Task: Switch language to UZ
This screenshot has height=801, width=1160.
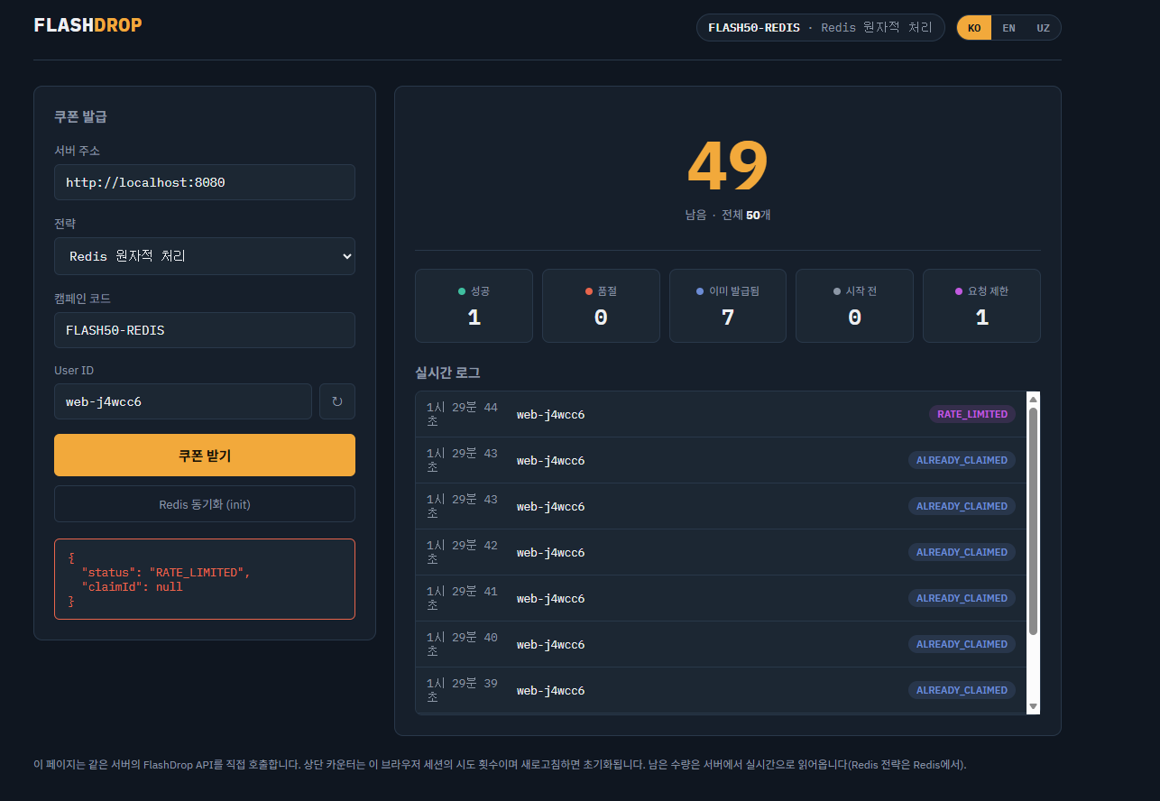Action: pyautogui.click(x=1043, y=28)
